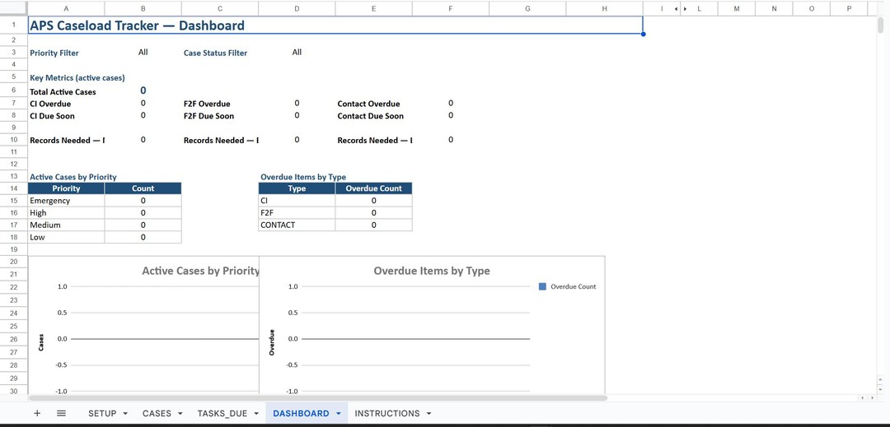Click Overdue Items by Type table heading
Image resolution: width=890 pixels, height=427 pixels.
303,177
